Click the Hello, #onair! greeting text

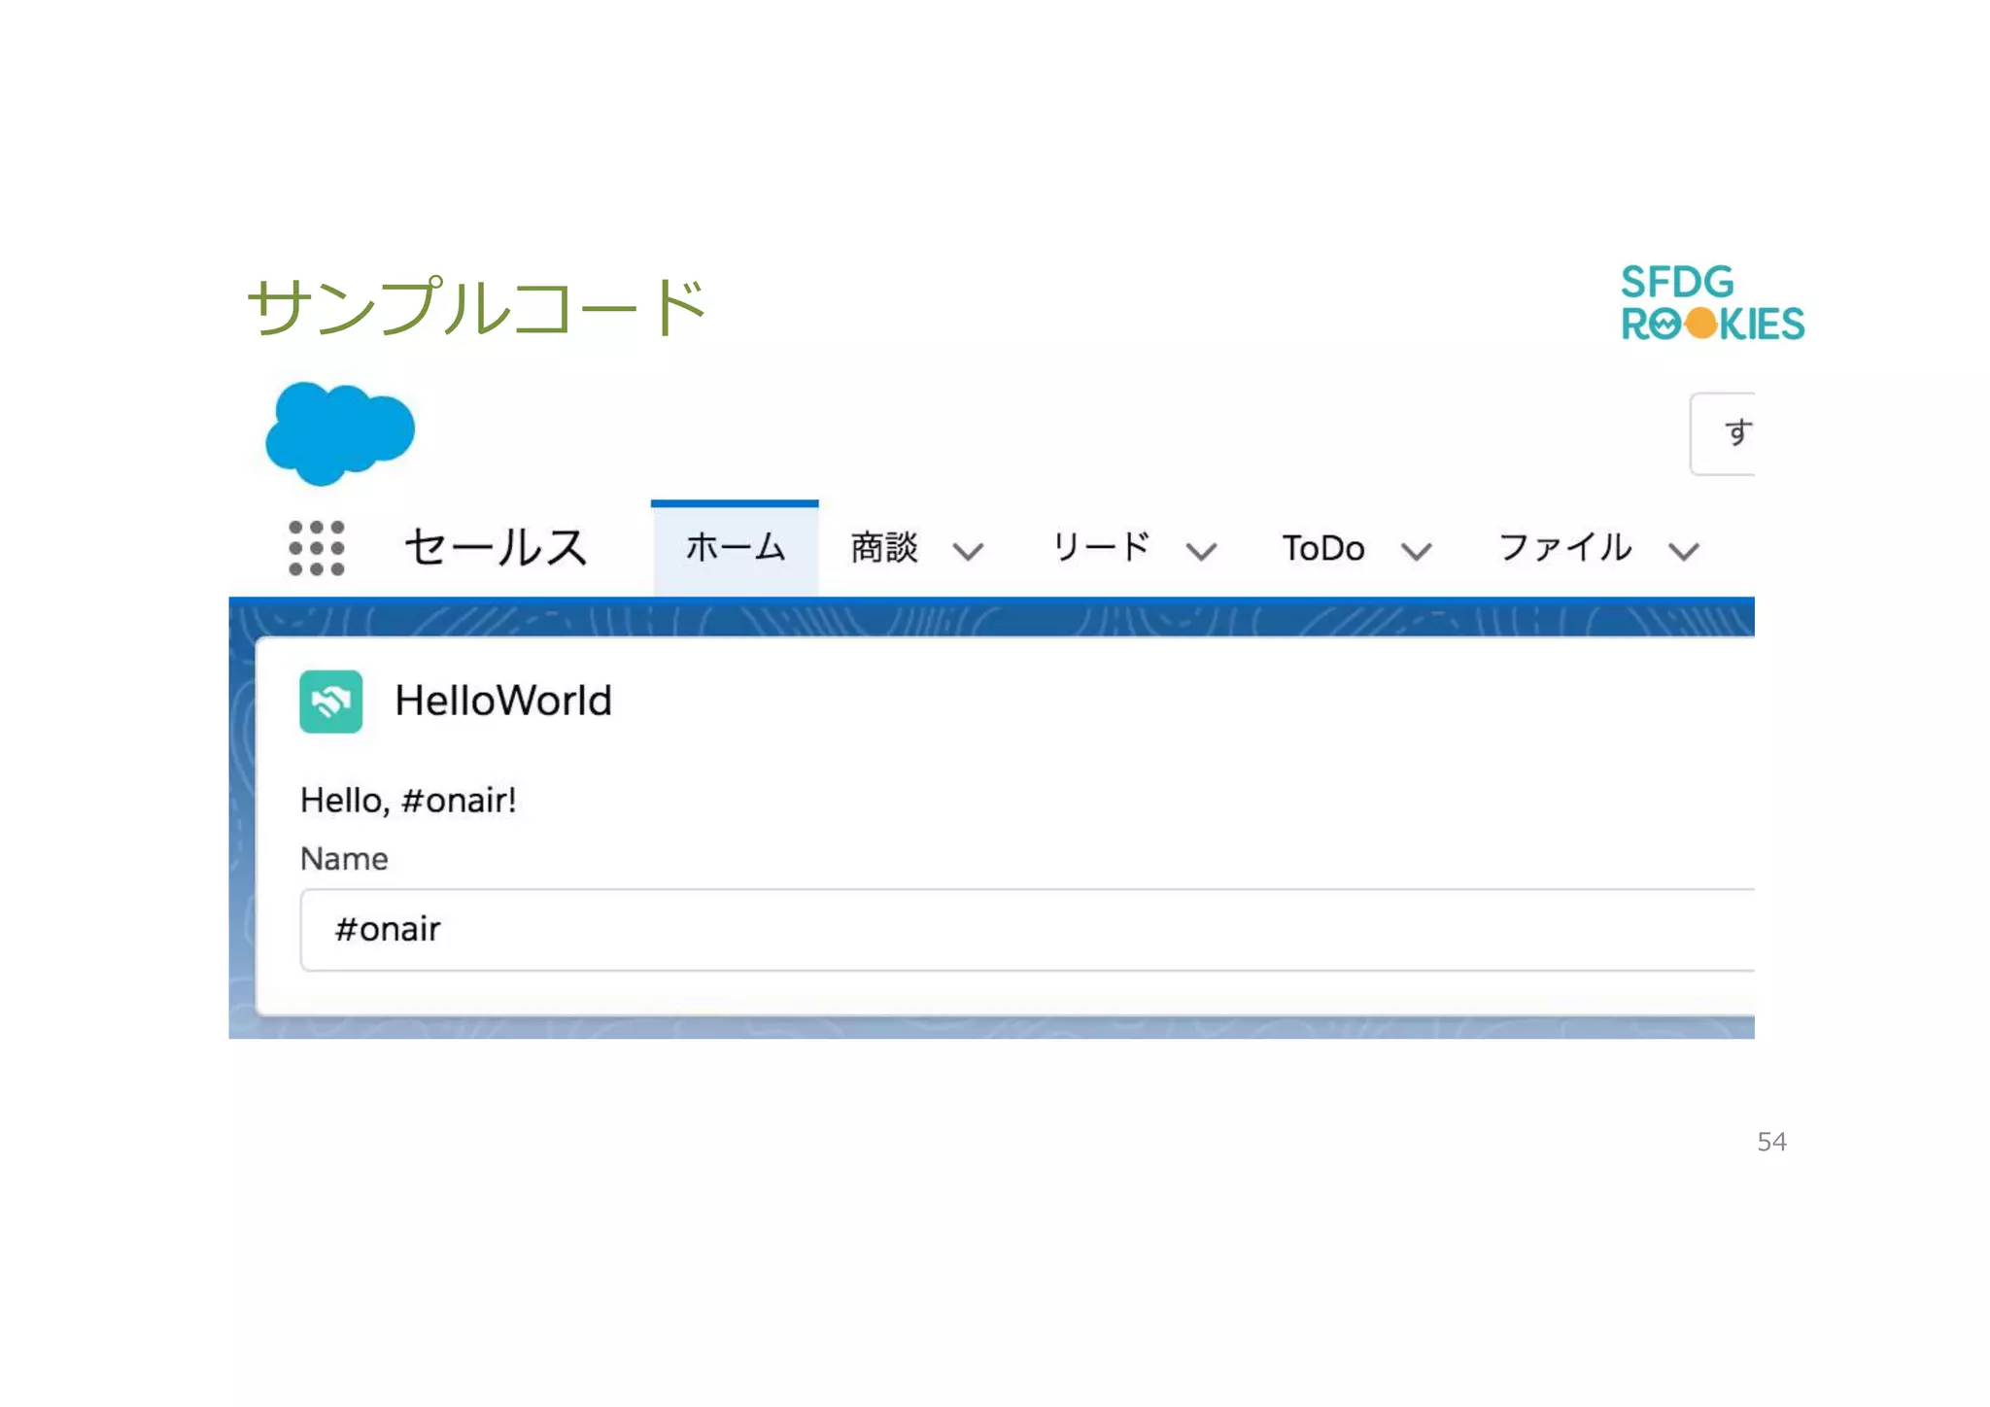tap(408, 801)
